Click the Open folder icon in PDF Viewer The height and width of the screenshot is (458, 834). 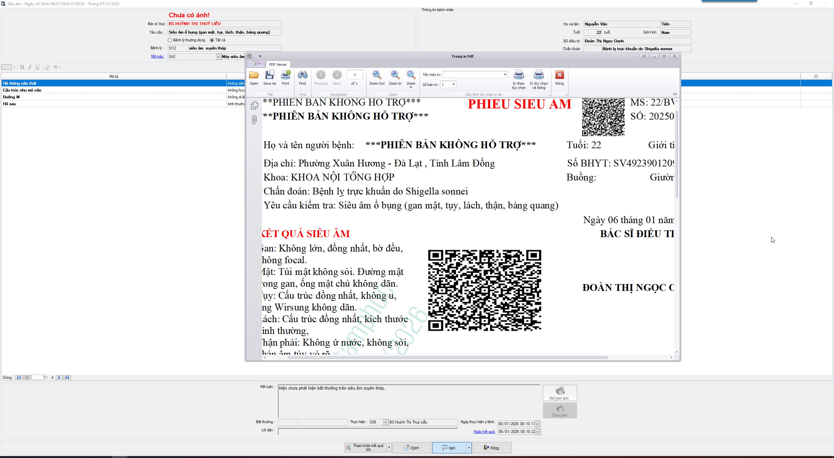[254, 76]
